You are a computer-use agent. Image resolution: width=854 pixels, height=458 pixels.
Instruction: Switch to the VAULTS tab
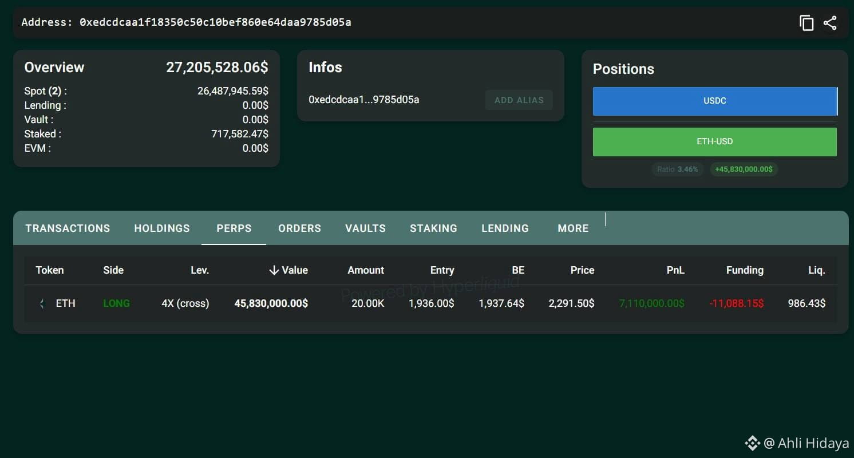pyautogui.click(x=365, y=228)
